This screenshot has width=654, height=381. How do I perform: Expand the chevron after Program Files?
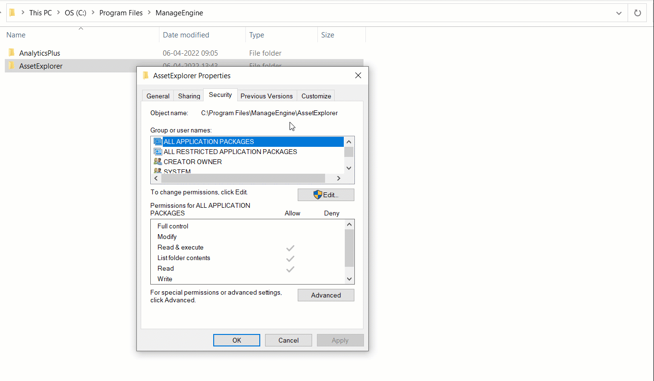click(x=149, y=13)
